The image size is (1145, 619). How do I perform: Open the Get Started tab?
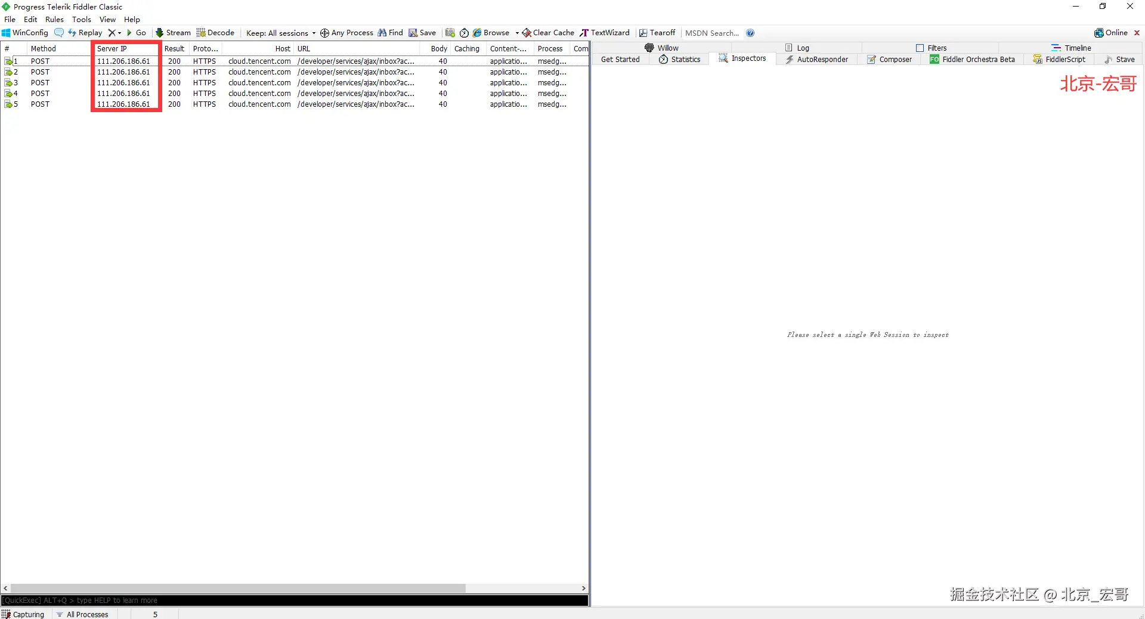(620, 59)
